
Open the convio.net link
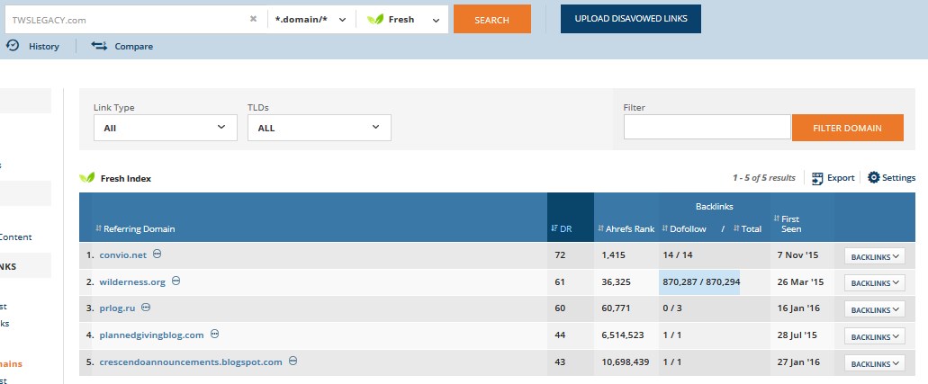122,255
